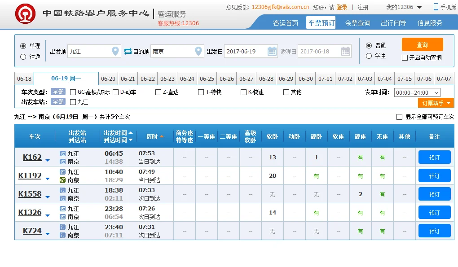Switch to the 余票查询 tab
Screen dimensions: 458x267
click(x=357, y=22)
